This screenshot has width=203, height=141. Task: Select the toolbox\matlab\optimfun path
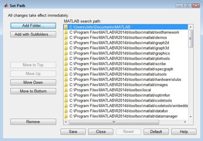(x=126, y=95)
